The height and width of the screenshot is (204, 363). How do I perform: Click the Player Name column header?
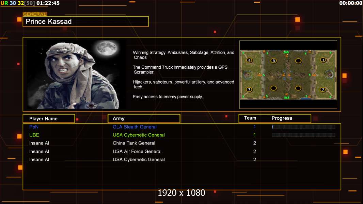[49, 119]
